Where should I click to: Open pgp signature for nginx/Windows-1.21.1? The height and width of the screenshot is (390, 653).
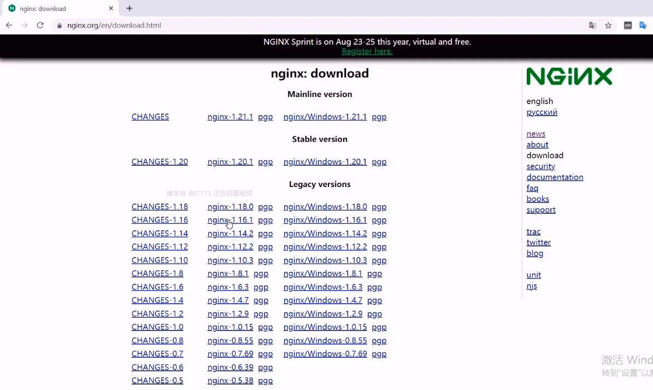(379, 117)
